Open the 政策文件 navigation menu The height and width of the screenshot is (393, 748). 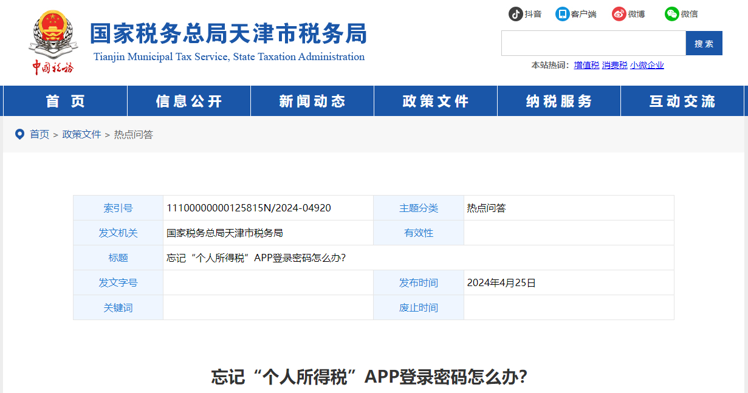[x=436, y=101]
